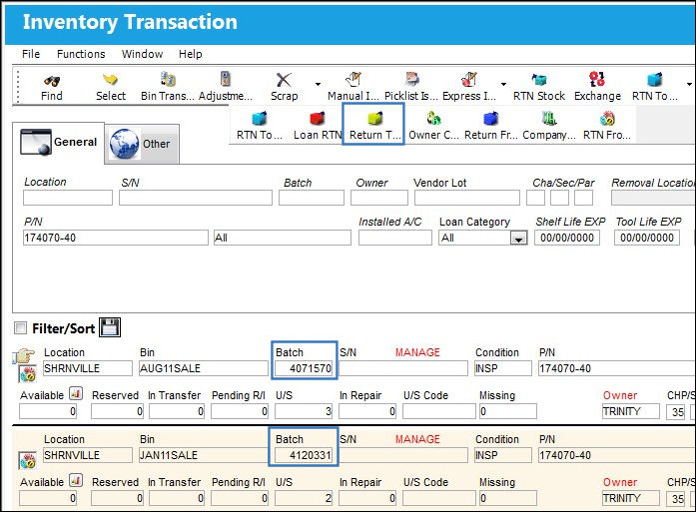Click the Return Fr... blue cube icon
Image resolution: width=696 pixels, height=512 pixels.
491,119
